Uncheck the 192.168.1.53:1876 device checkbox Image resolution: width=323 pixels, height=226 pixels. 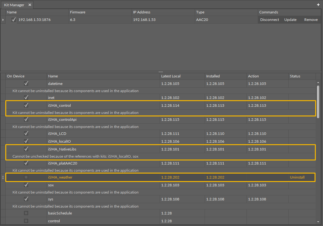click(x=13, y=20)
